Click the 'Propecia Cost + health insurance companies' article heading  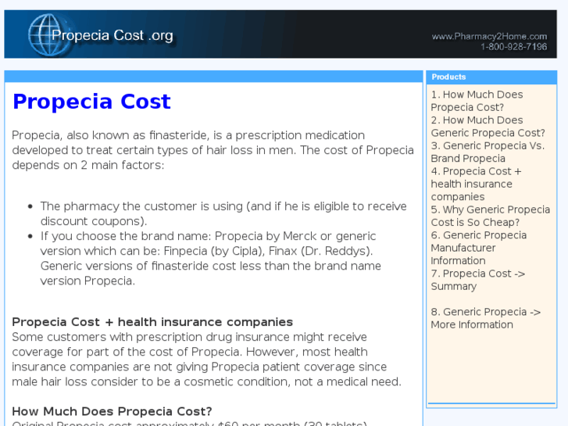pyautogui.click(x=152, y=322)
